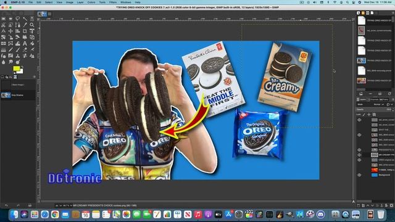Select the Zoom magnifier tool
This screenshot has width=395, height=222.
32,25
